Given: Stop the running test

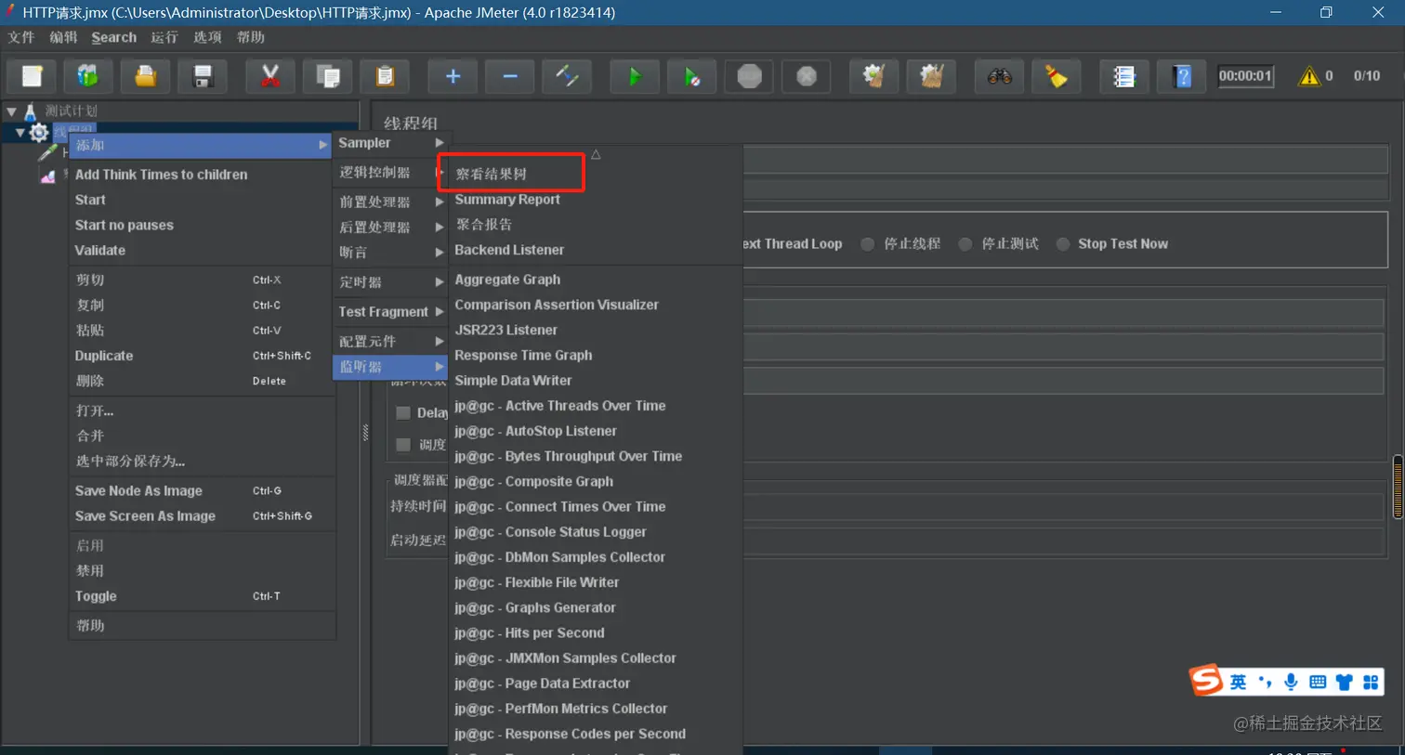Looking at the screenshot, I should pos(749,76).
